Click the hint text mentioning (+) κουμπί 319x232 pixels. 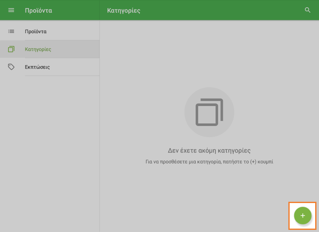click(x=209, y=162)
